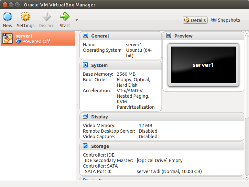Open Settings via the gear icon

(x=26, y=17)
